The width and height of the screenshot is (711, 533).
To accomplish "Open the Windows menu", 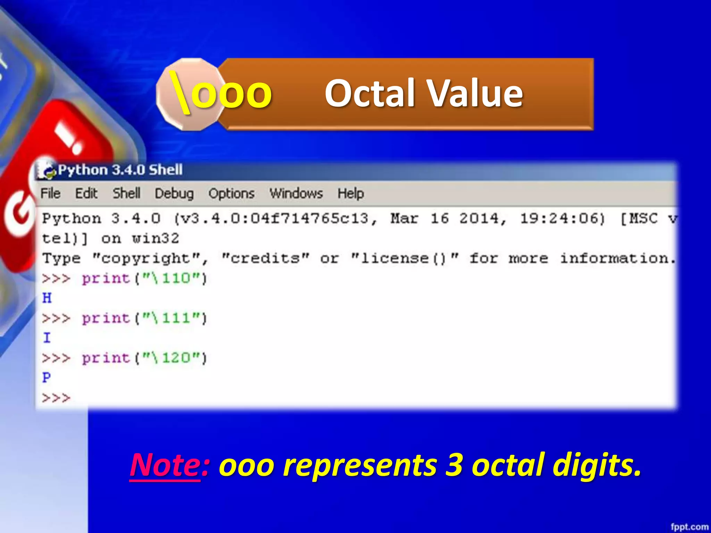I will tap(296, 193).
